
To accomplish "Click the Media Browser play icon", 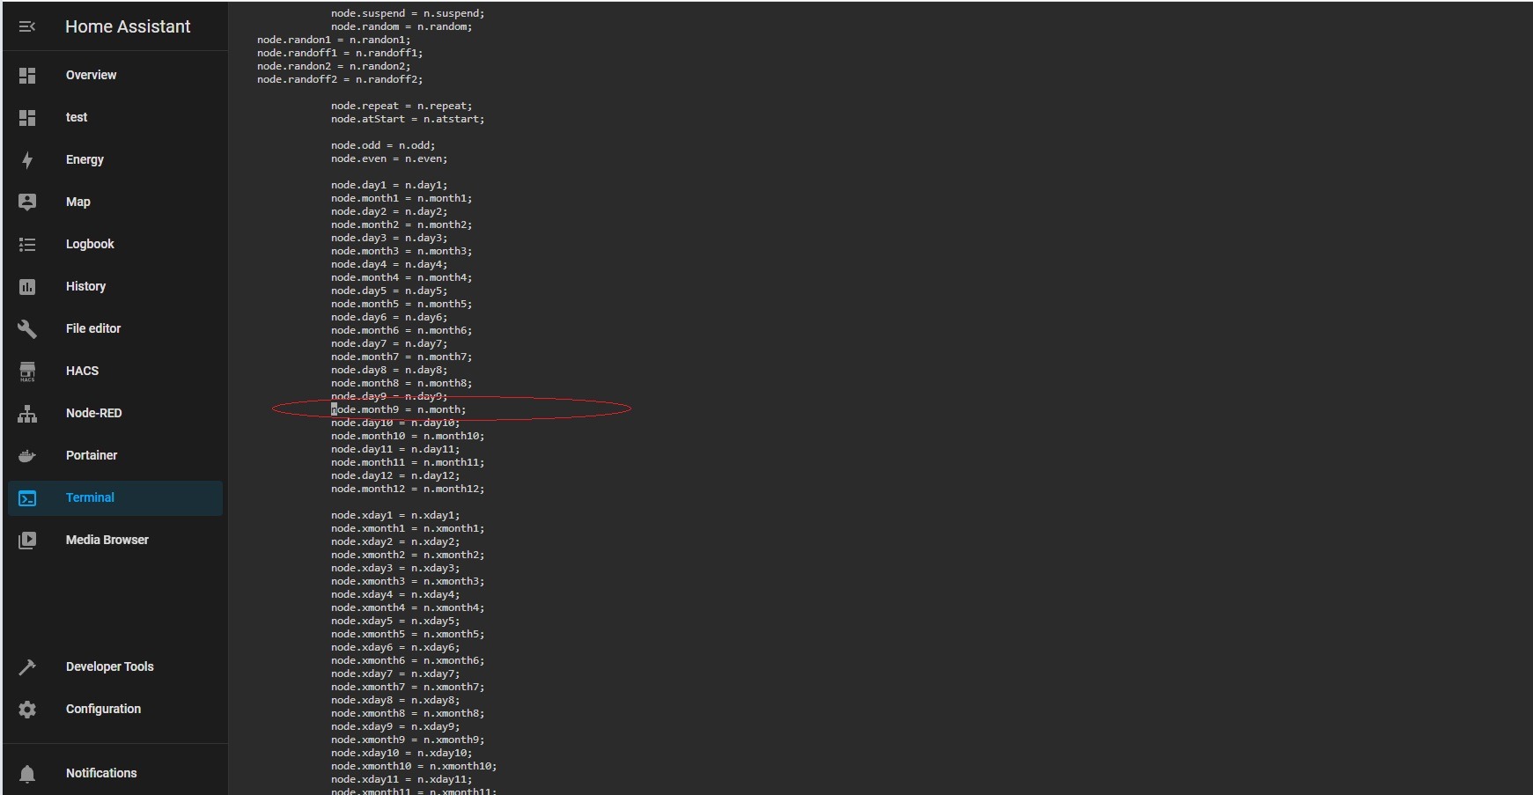I will point(27,541).
